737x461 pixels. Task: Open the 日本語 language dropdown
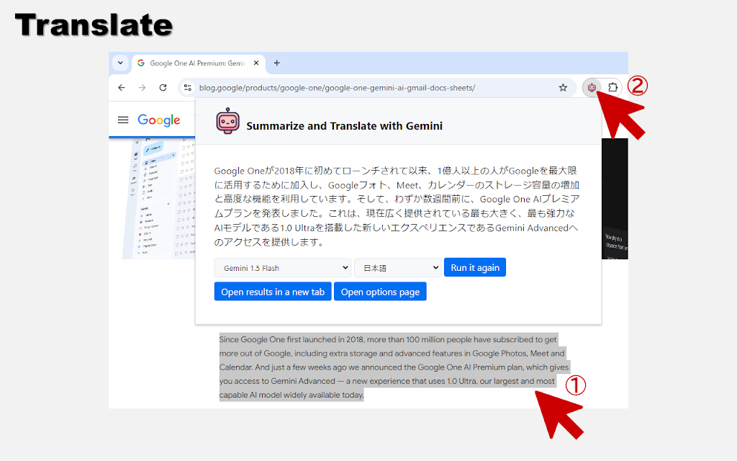397,268
